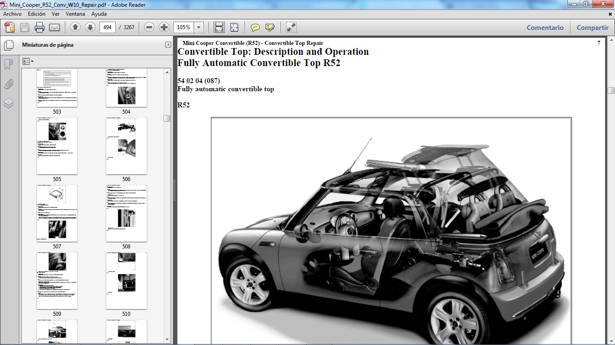Click the text 54 02 04 (087)

point(199,81)
